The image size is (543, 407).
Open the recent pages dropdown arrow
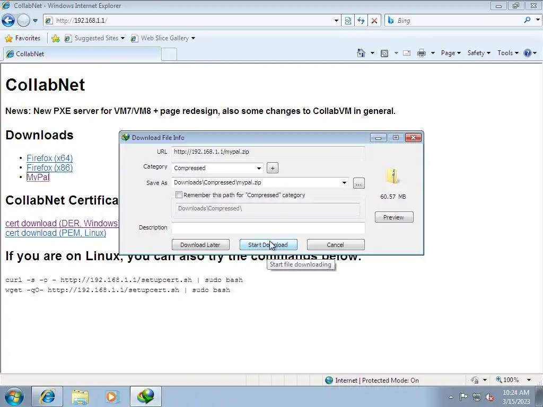click(x=36, y=21)
